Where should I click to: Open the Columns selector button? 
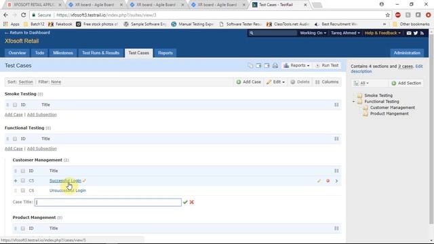tap(327, 82)
